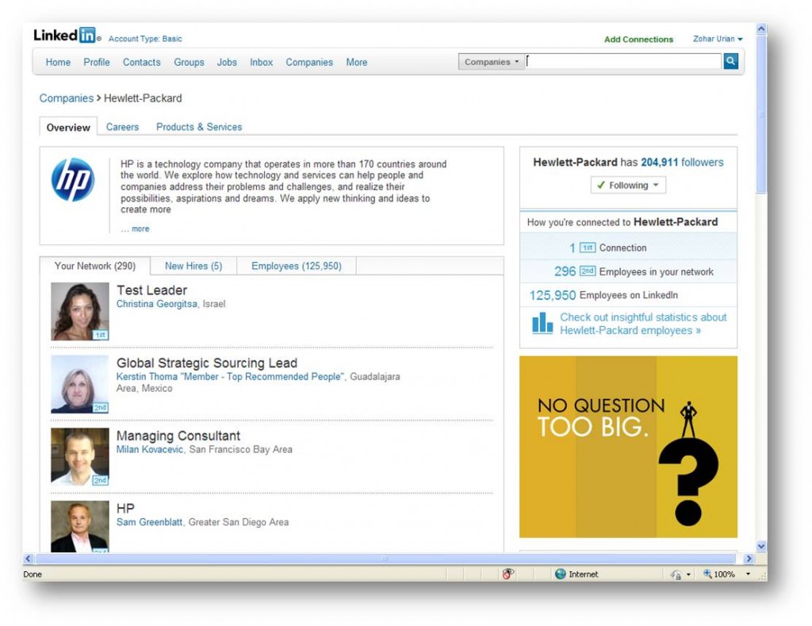
Task: Click the bar chart statistics icon
Action: pos(542,323)
